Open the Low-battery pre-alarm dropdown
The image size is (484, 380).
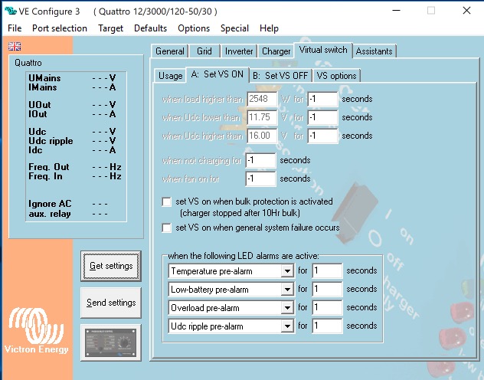click(x=287, y=290)
